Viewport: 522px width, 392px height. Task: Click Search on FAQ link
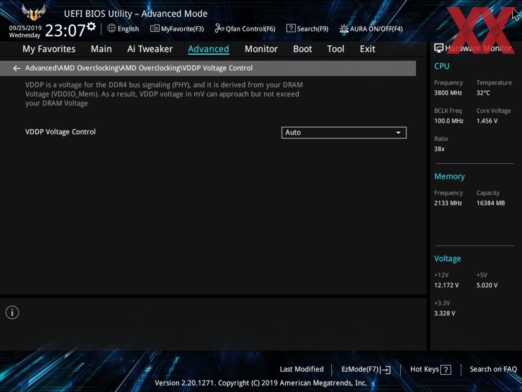[493, 369]
